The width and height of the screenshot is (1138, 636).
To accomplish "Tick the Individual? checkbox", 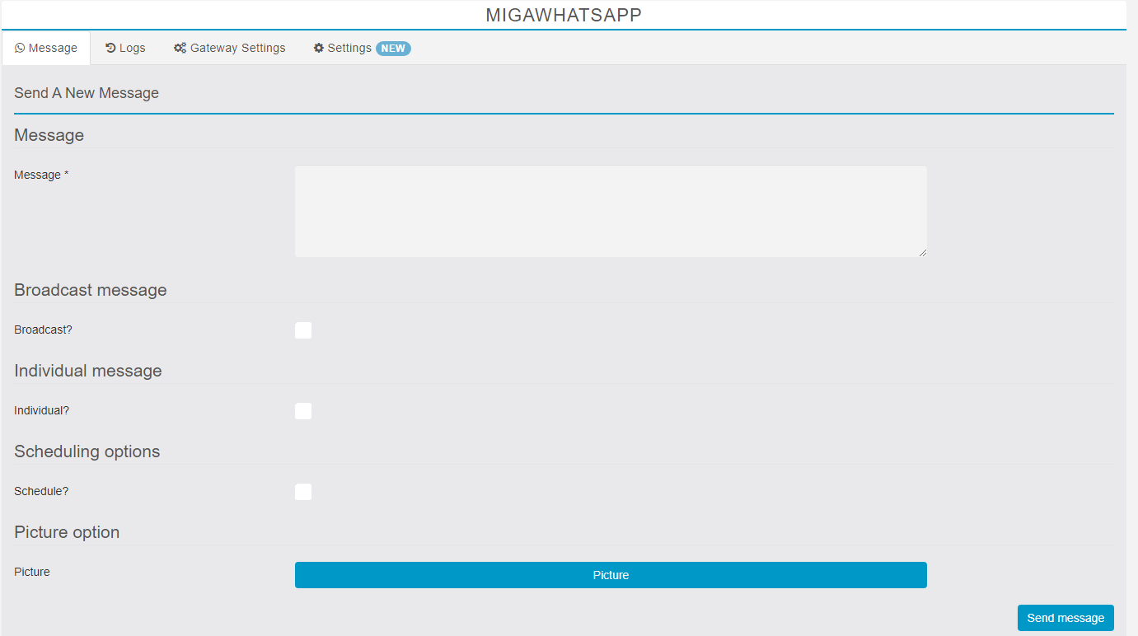I will pyautogui.click(x=303, y=411).
